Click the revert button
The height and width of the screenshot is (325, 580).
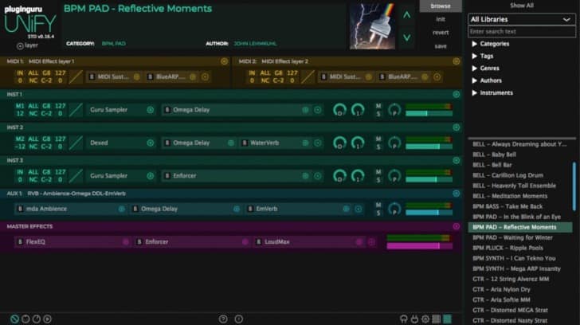point(441,33)
